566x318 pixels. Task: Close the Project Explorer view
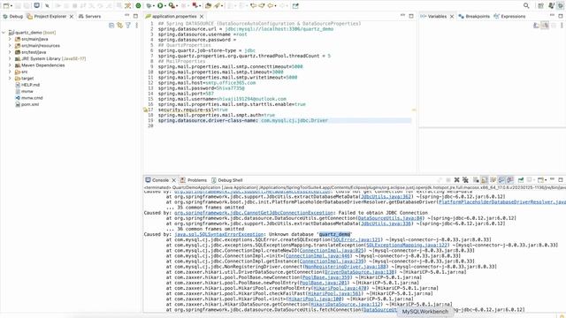72,16
